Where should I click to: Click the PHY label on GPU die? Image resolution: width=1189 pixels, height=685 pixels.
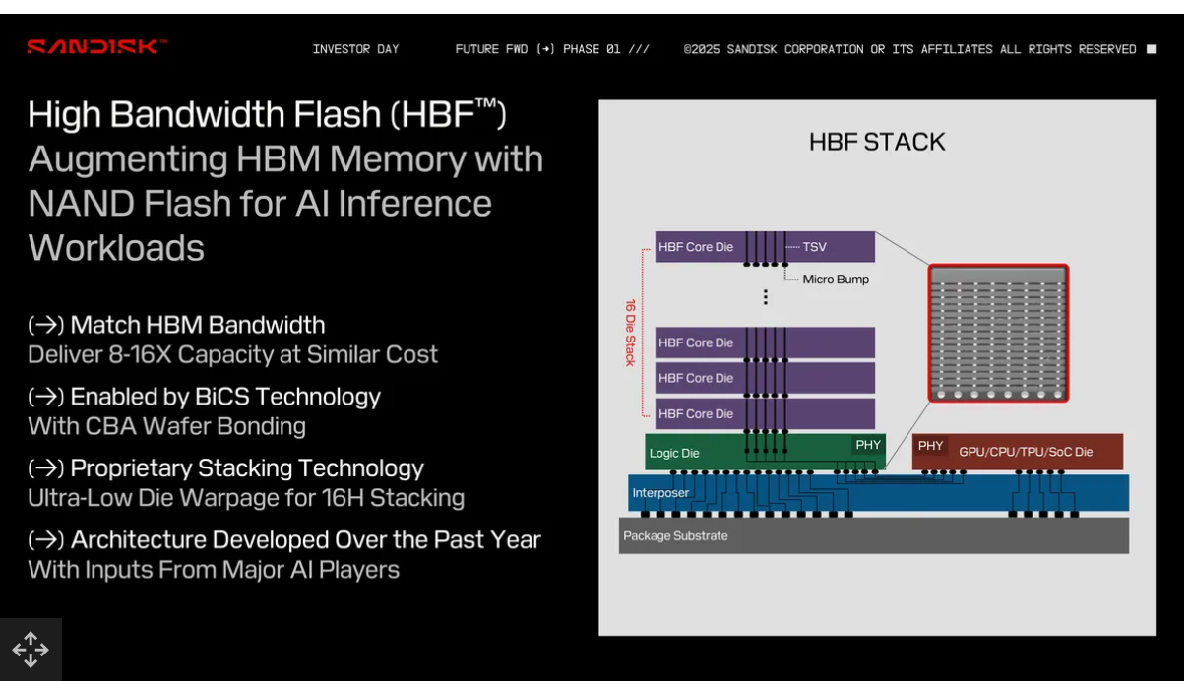(930, 446)
